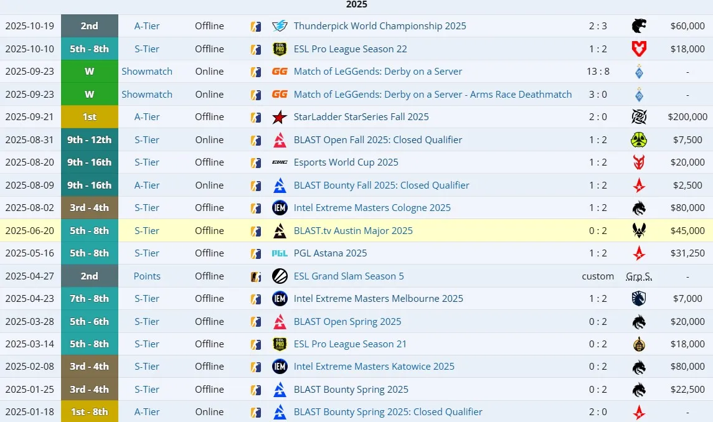This screenshot has width=713, height=422.
Task: Click the date 2025-06-20
Action: 29,230
